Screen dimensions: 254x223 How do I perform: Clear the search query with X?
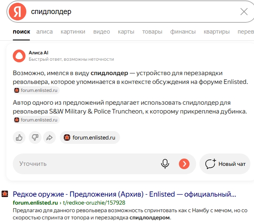click(244, 12)
